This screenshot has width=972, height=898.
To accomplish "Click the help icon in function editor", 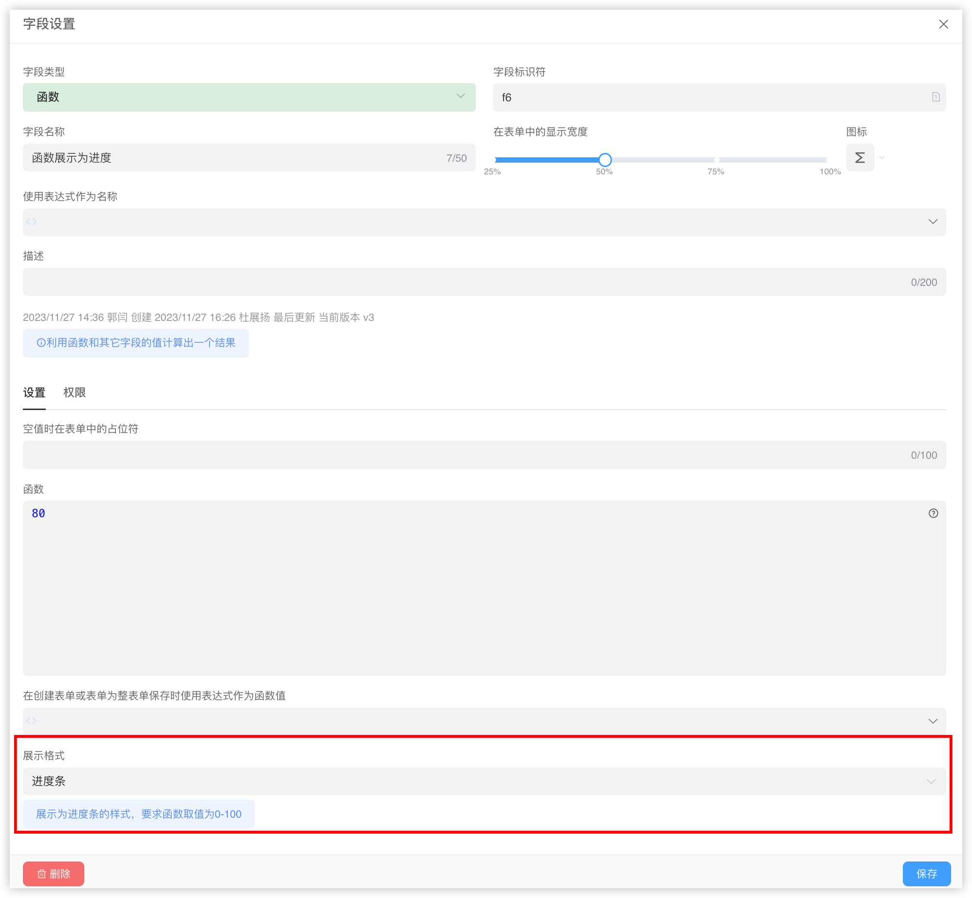I will tap(933, 513).
